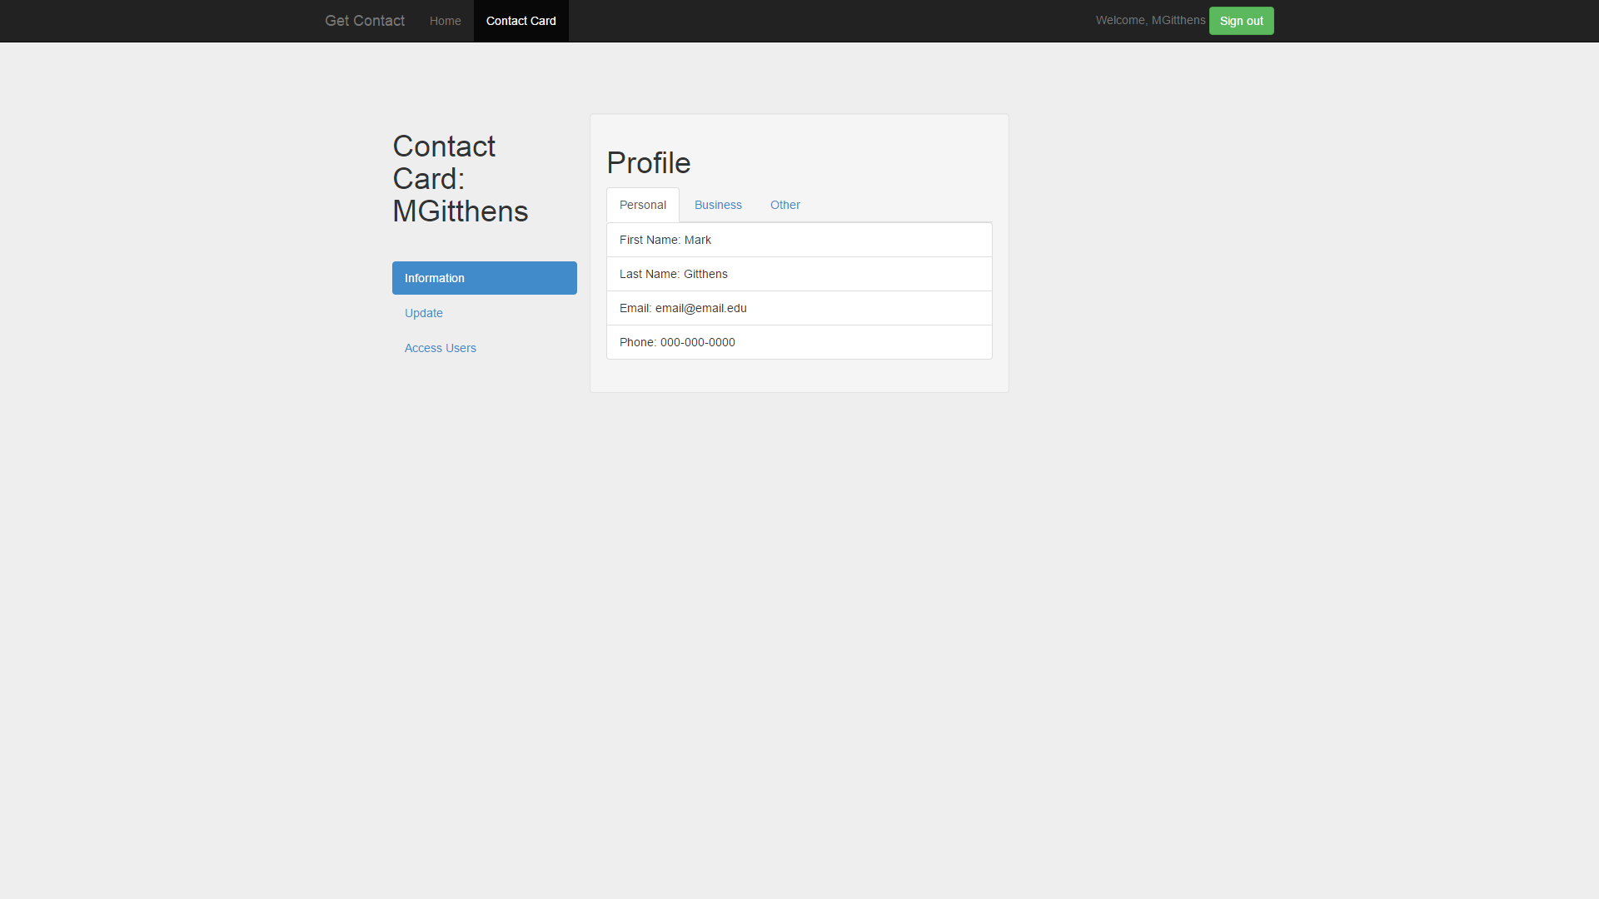Switch to the Other profile tab

pos(785,205)
